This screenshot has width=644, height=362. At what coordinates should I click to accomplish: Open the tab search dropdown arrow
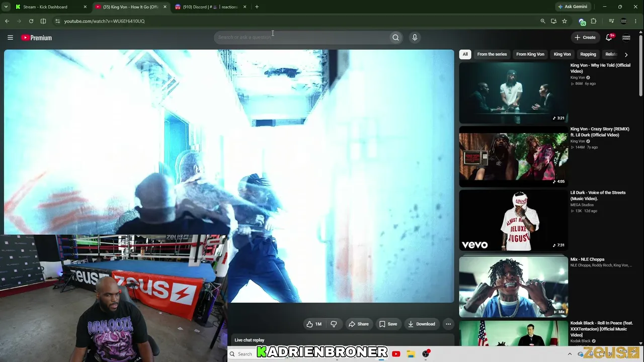pos(7,7)
